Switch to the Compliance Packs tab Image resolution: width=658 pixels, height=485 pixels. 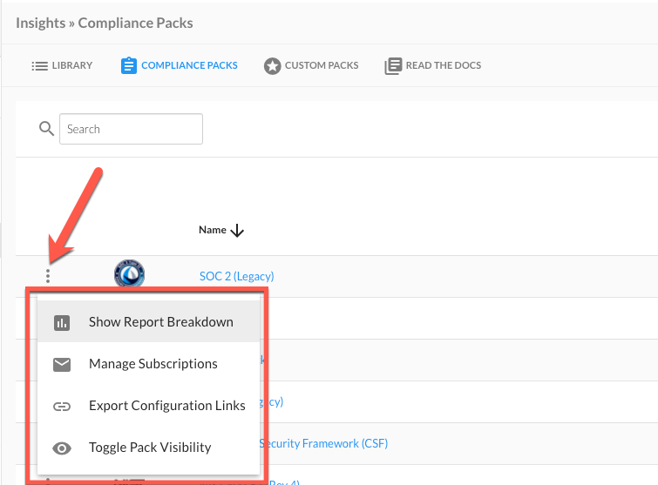coord(180,66)
